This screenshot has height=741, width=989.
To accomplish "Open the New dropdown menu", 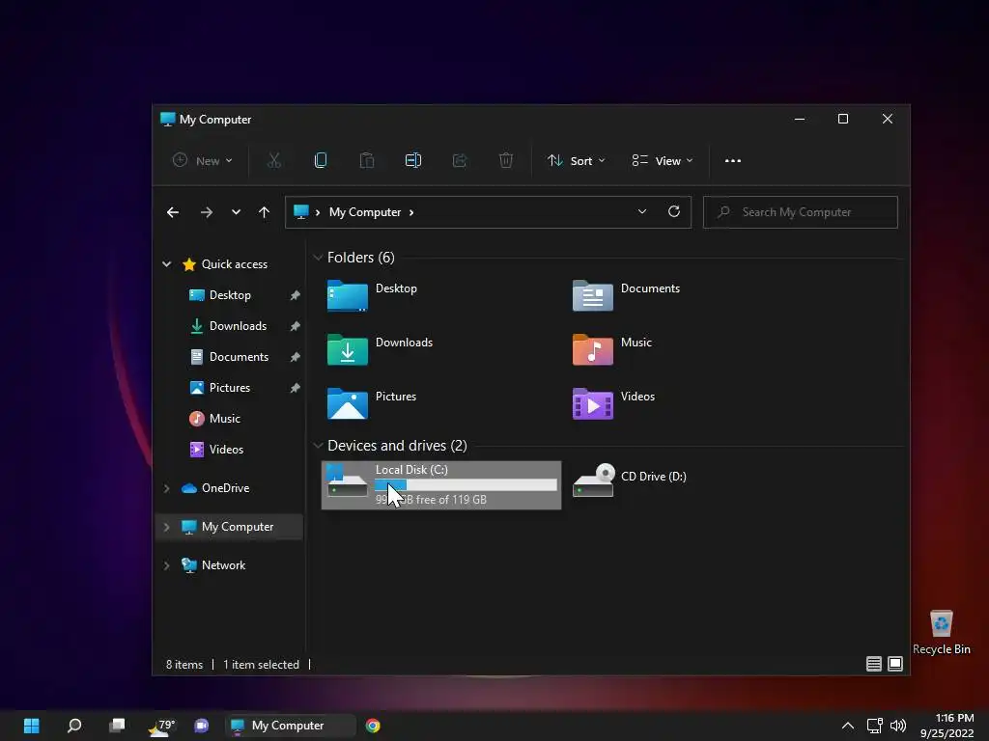I will click(x=203, y=161).
